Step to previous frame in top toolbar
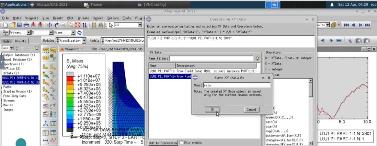This screenshot has height=146, width=377. [x=353, y=25]
